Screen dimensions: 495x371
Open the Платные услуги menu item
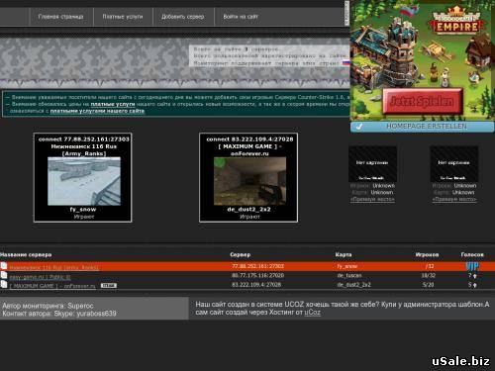[123, 17]
